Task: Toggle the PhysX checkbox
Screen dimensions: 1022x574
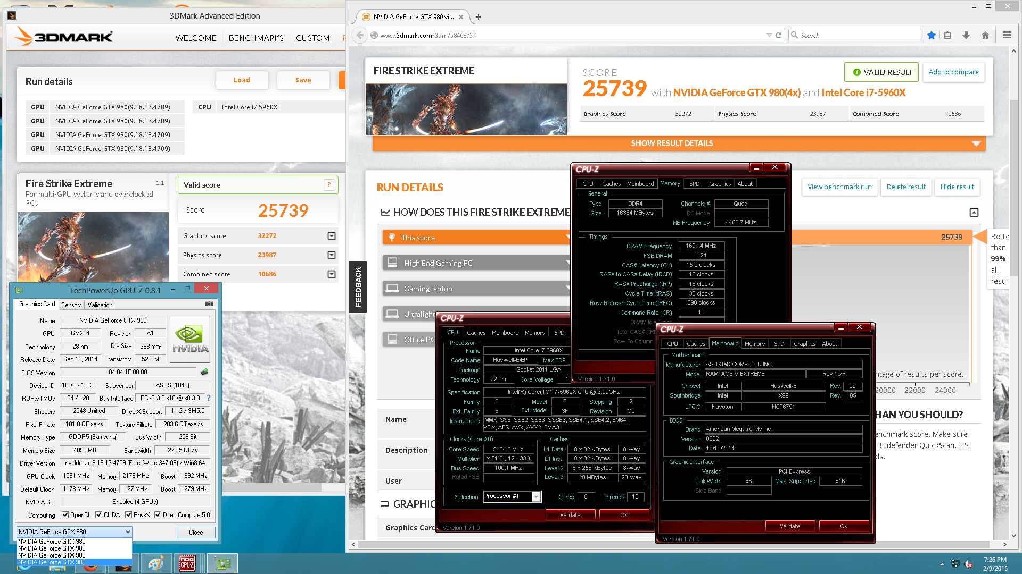Action: pyautogui.click(x=128, y=514)
